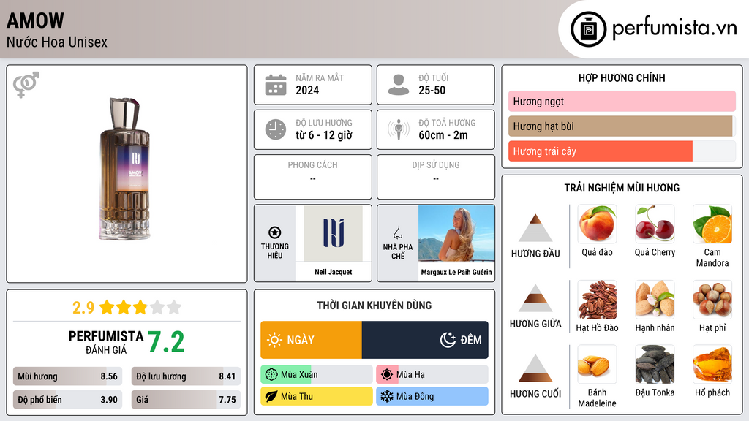Image resolution: width=749 pixels, height=421 pixels.
Task: Click the Độ lưu hương 8.41 score bar
Action: [186, 376]
